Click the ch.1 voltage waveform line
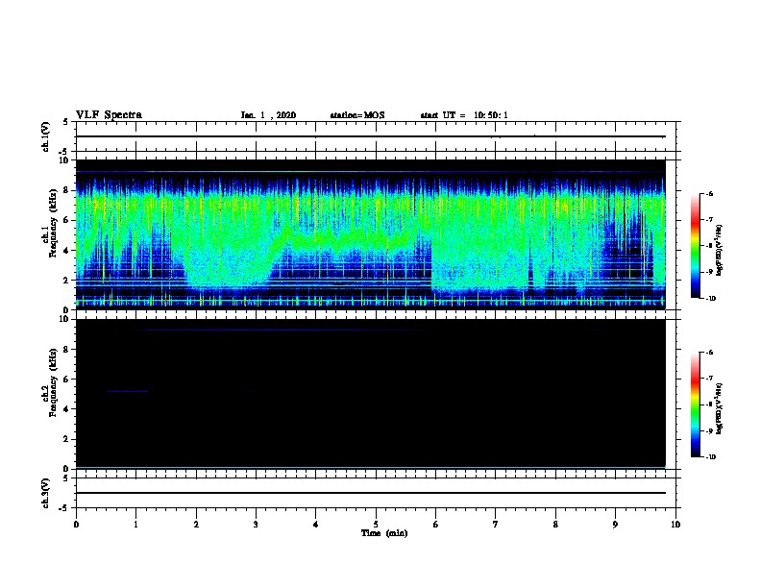 [370, 136]
